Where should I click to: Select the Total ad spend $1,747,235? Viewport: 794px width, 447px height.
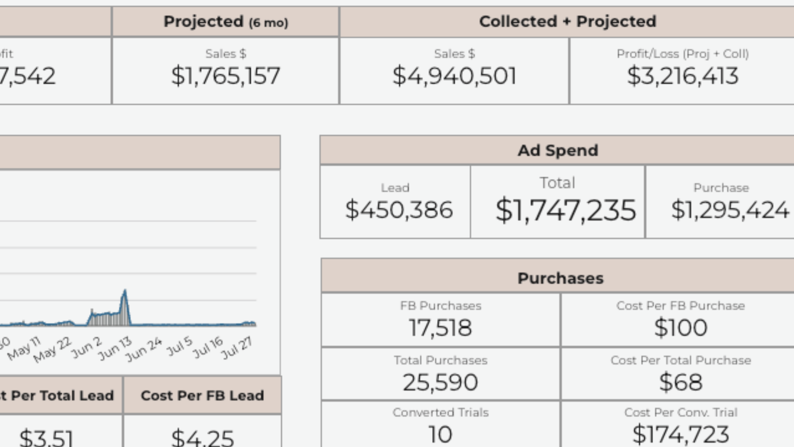(565, 211)
